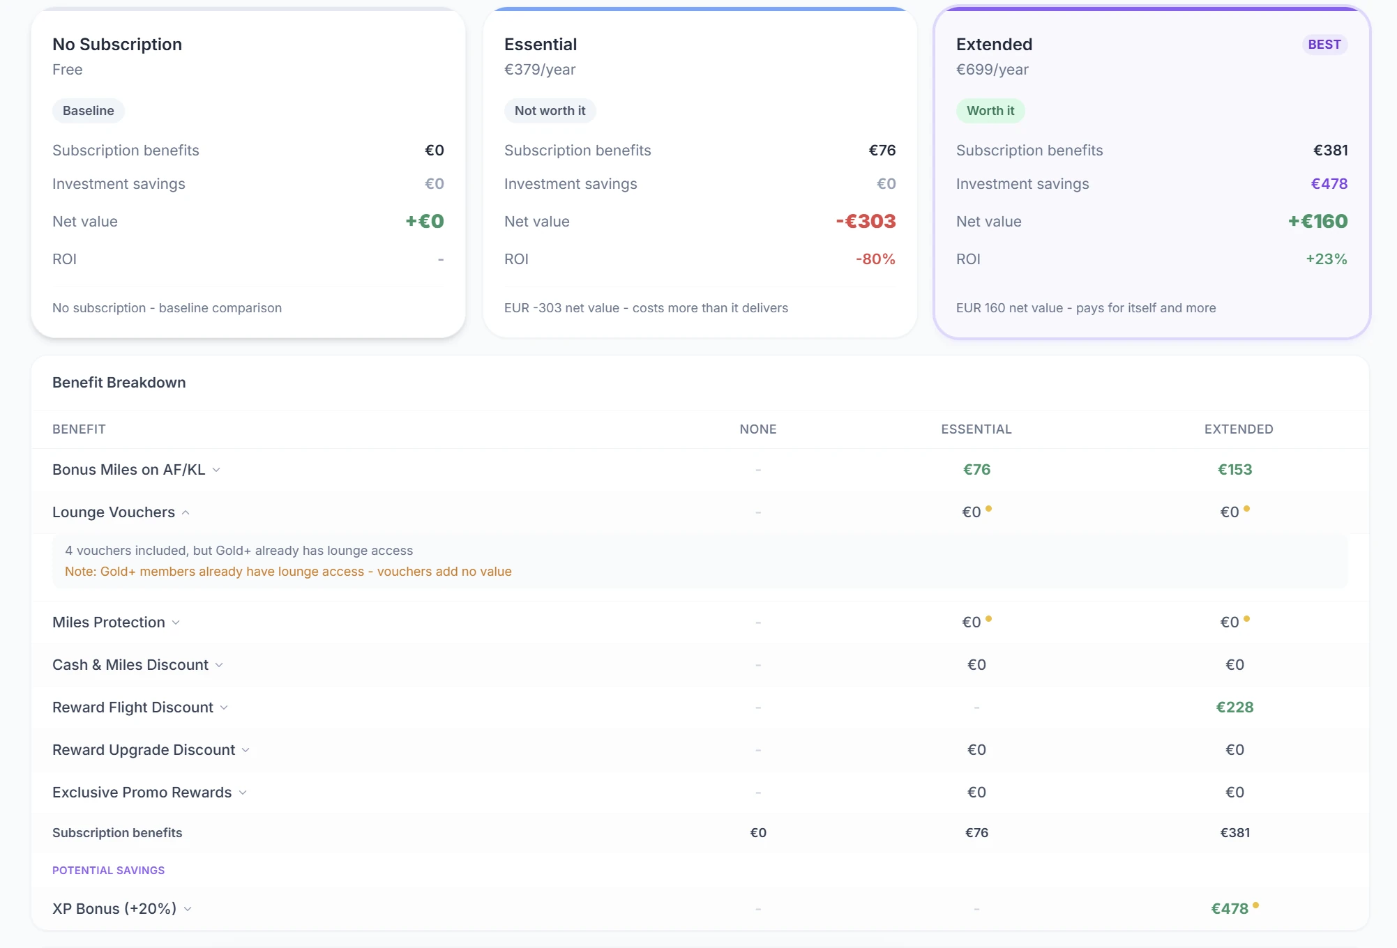Expand Reward Upgrade Discount row
Screen dimensions: 1397x948
246,750
